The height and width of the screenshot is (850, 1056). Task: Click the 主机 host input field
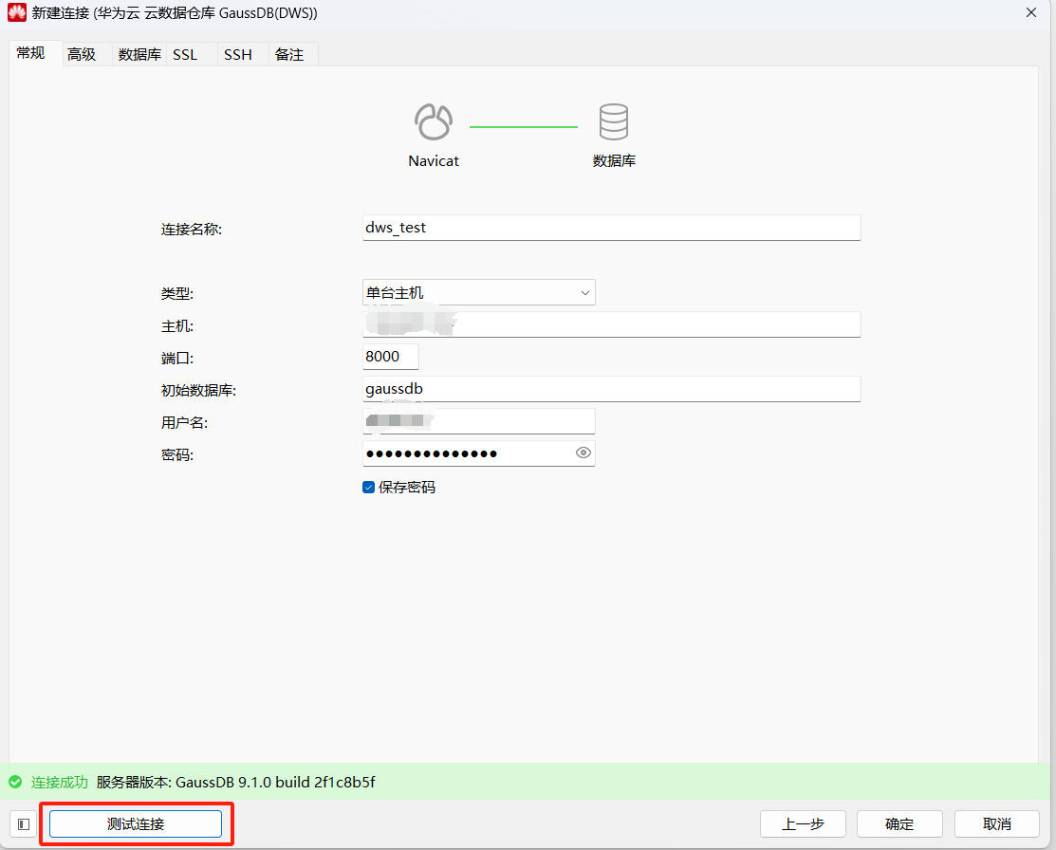click(612, 324)
